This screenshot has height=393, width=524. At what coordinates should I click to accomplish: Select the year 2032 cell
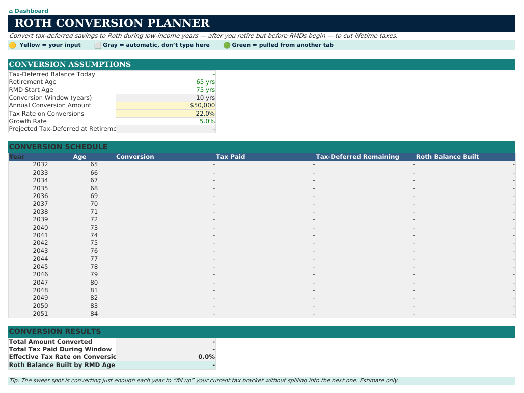click(40, 165)
